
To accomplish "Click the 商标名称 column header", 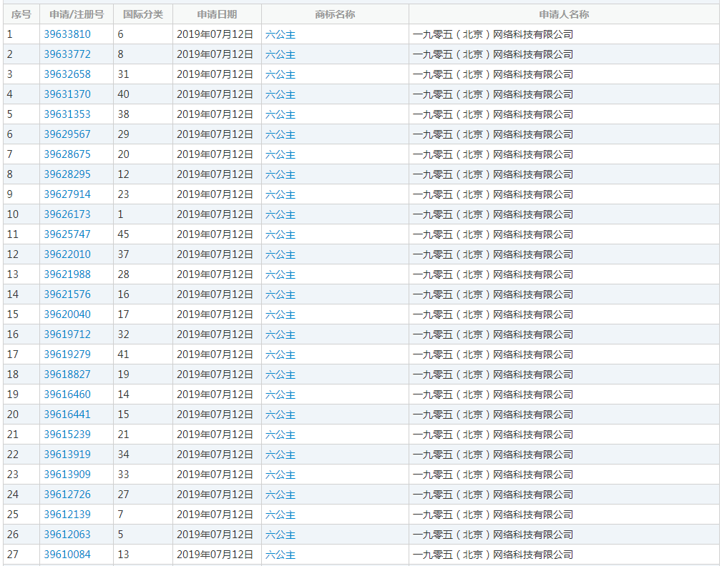I will pyautogui.click(x=335, y=14).
